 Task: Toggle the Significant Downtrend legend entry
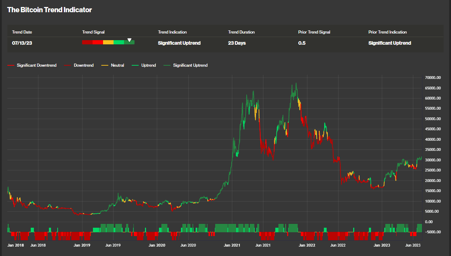pos(32,65)
